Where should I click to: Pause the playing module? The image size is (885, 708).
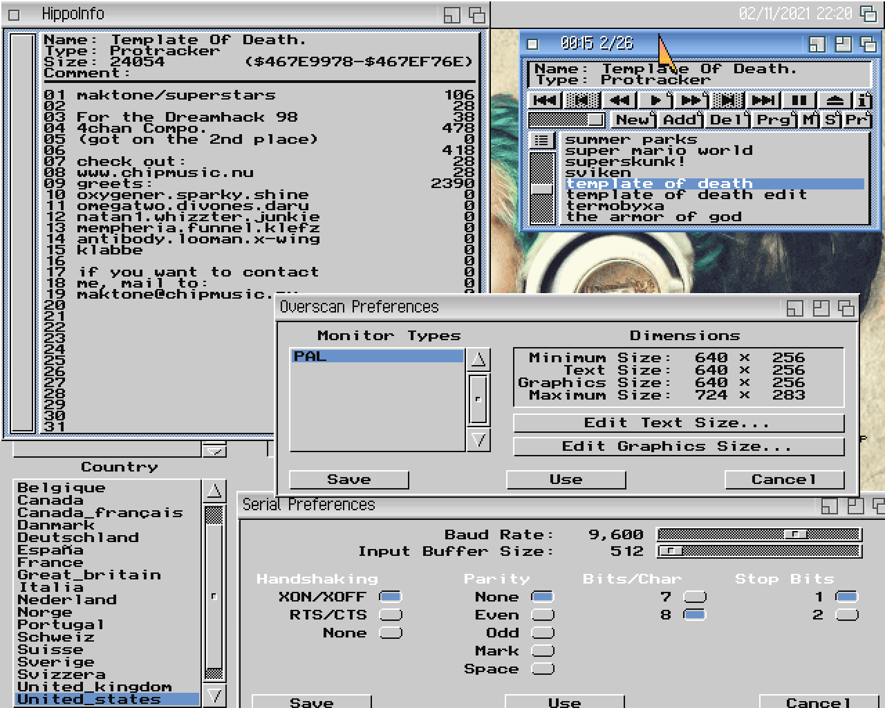[x=799, y=100]
